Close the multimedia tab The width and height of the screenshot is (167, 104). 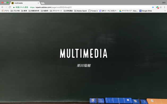coord(38,3)
